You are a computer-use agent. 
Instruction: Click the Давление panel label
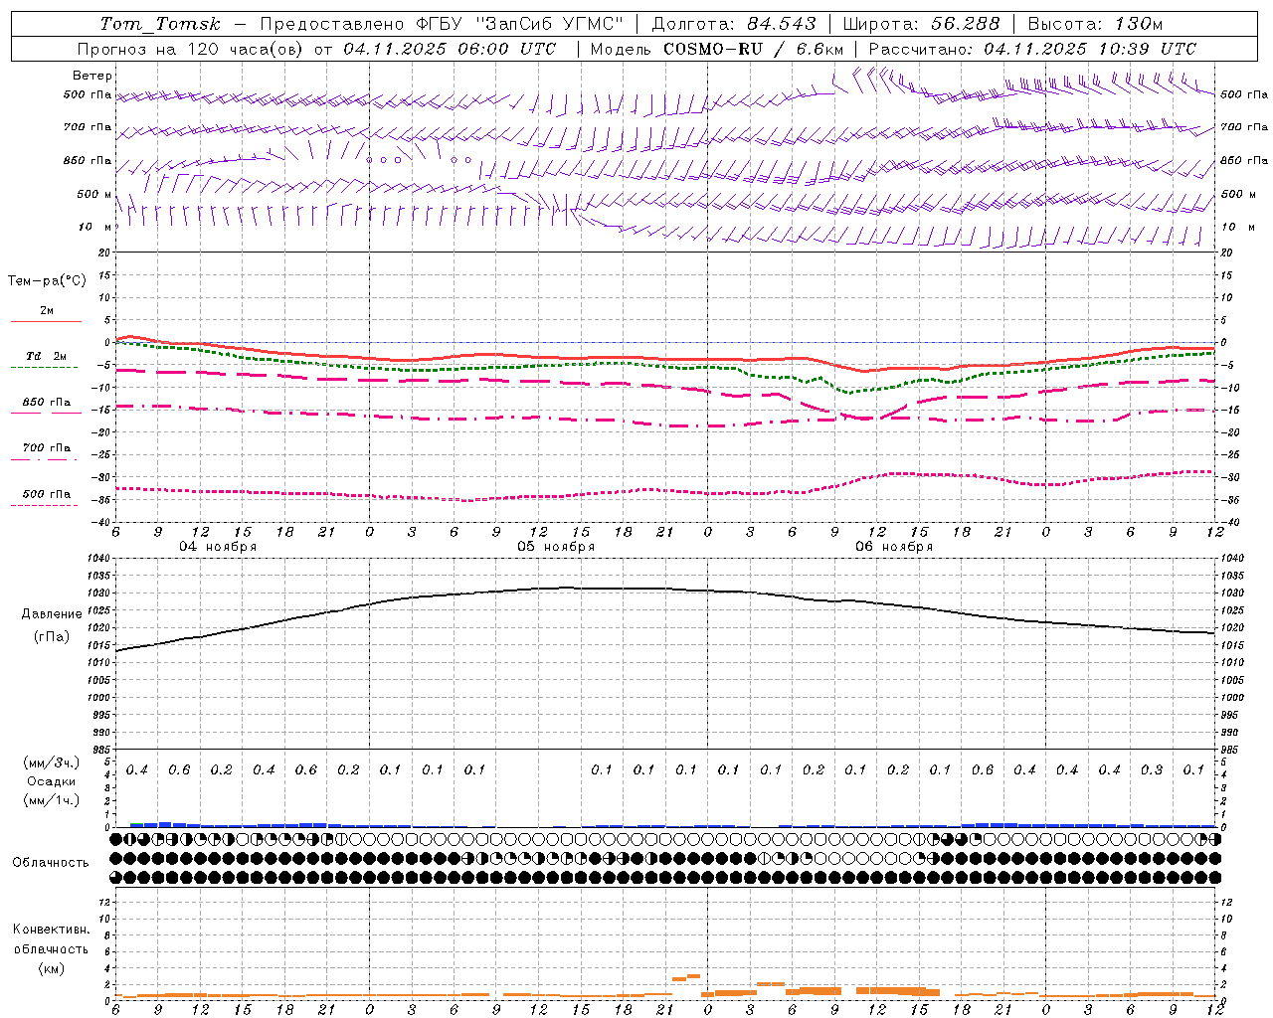point(52,614)
